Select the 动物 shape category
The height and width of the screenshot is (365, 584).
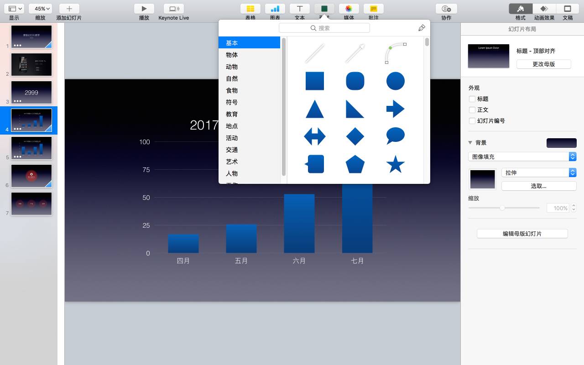click(232, 67)
